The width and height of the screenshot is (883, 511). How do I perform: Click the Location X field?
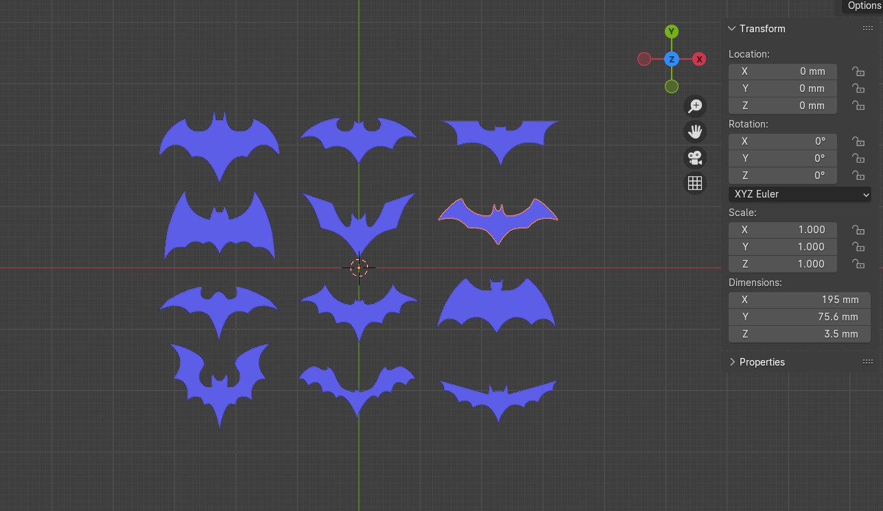(783, 71)
